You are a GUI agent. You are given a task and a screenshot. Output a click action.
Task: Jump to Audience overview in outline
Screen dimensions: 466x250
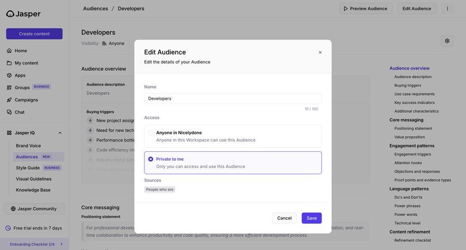tap(409, 68)
